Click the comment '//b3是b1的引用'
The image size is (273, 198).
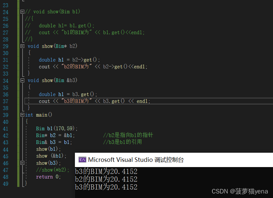(122, 142)
